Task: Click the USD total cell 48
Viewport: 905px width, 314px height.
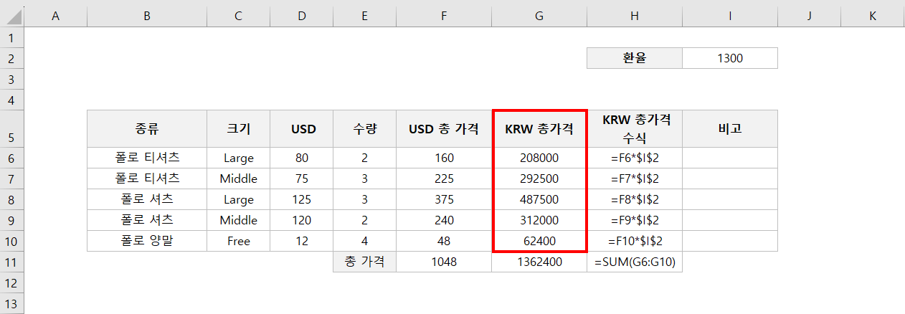Action: click(x=444, y=242)
